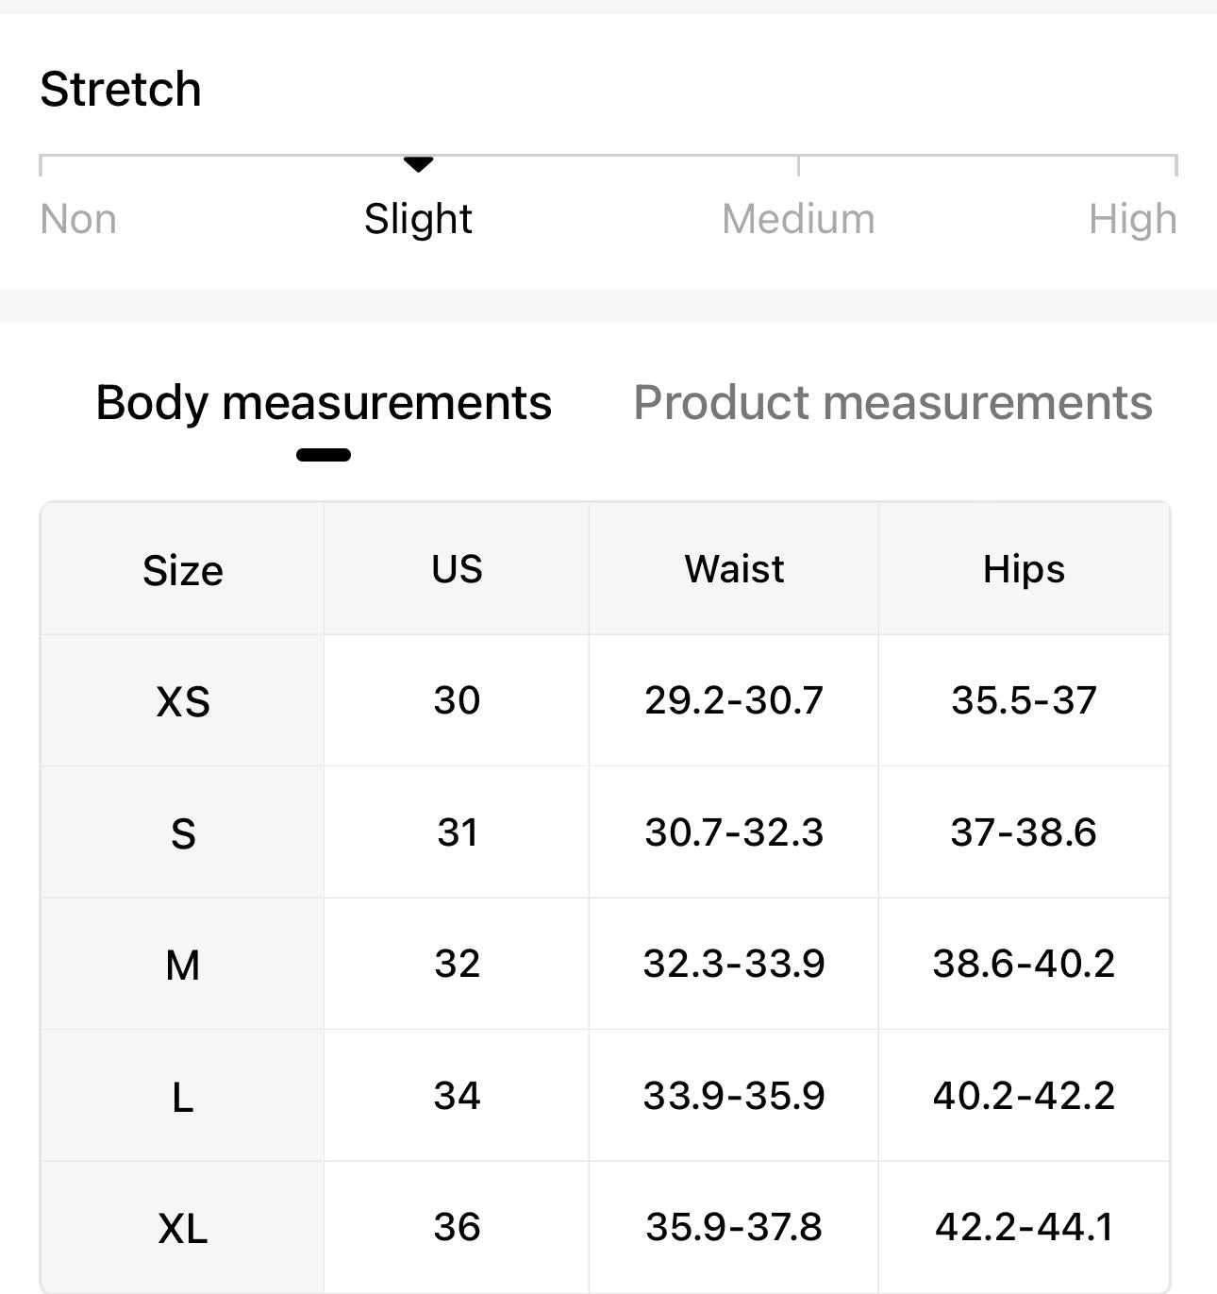Click the Non stretch label
This screenshot has height=1294, width=1217.
(78, 219)
